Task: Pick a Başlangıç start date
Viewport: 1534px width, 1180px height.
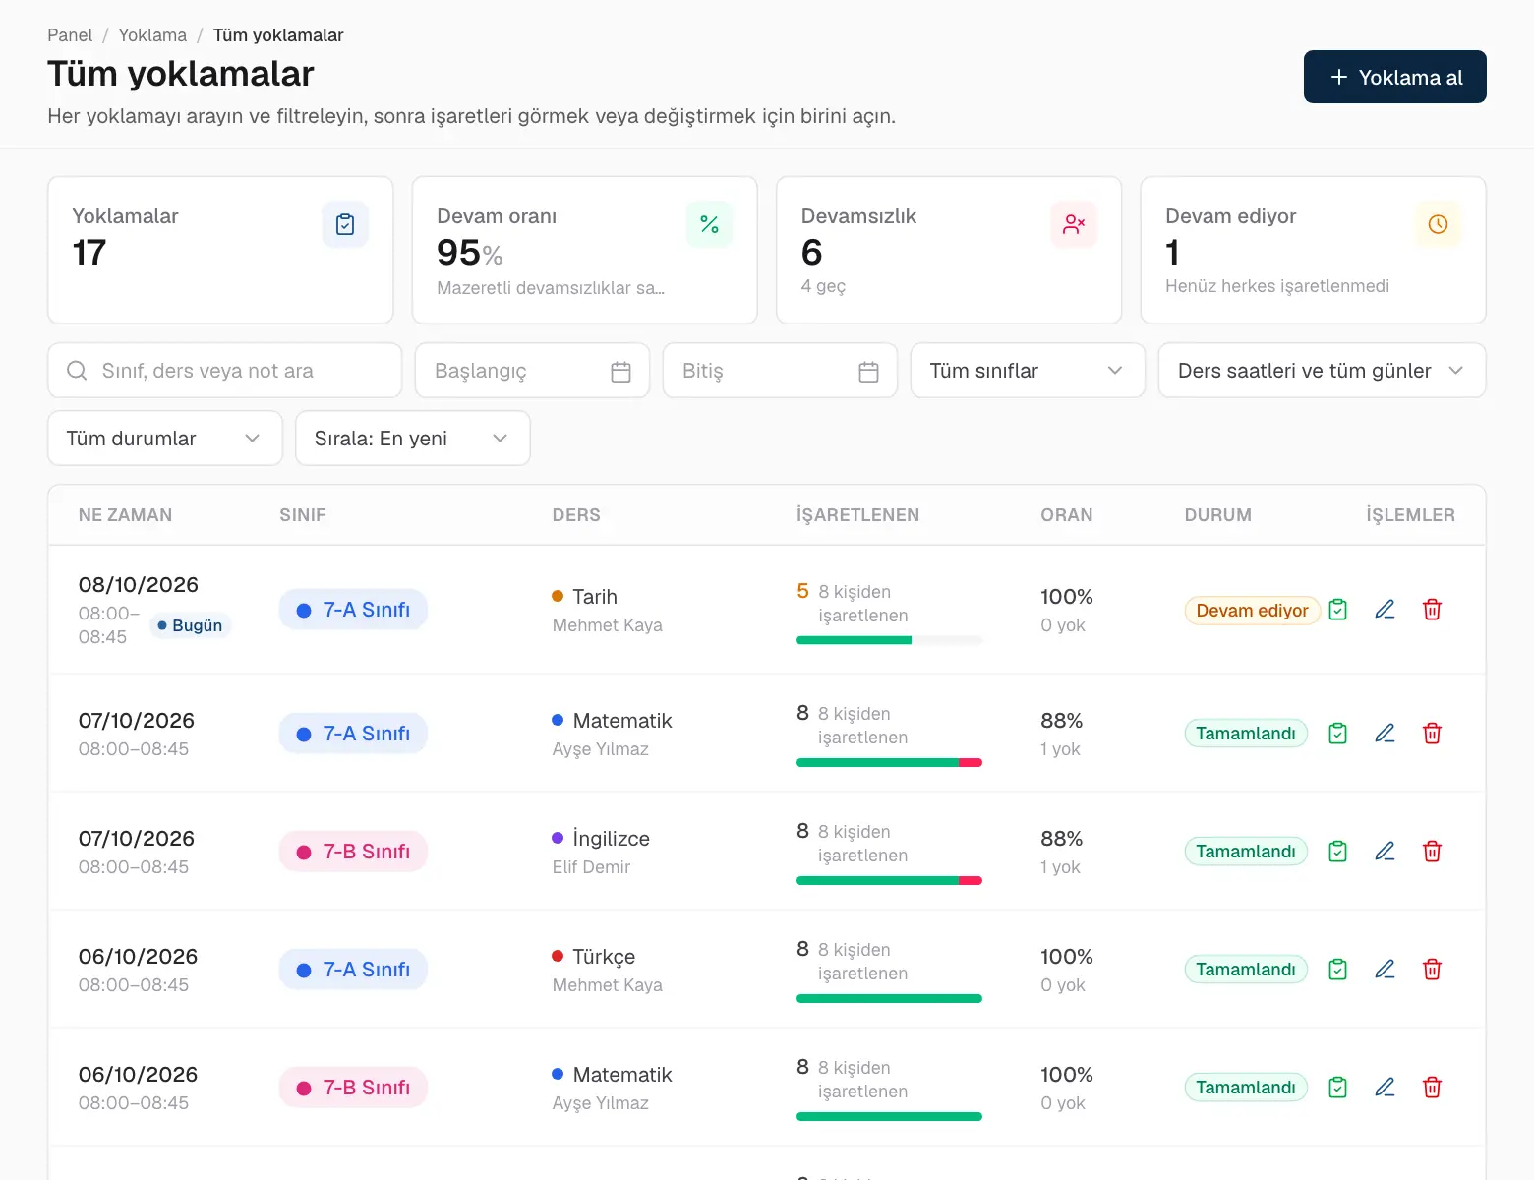Action: (x=532, y=371)
